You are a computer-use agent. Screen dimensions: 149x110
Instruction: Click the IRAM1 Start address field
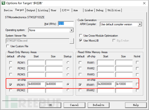tap(106, 84)
